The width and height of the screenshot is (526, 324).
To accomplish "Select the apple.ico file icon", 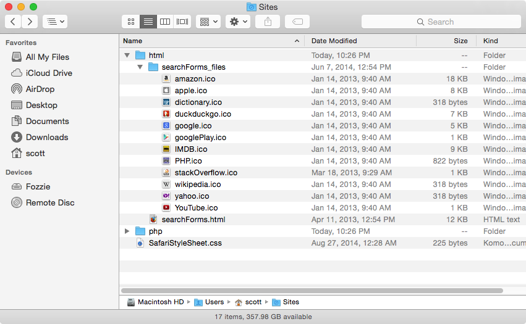I will pyautogui.click(x=166, y=91).
